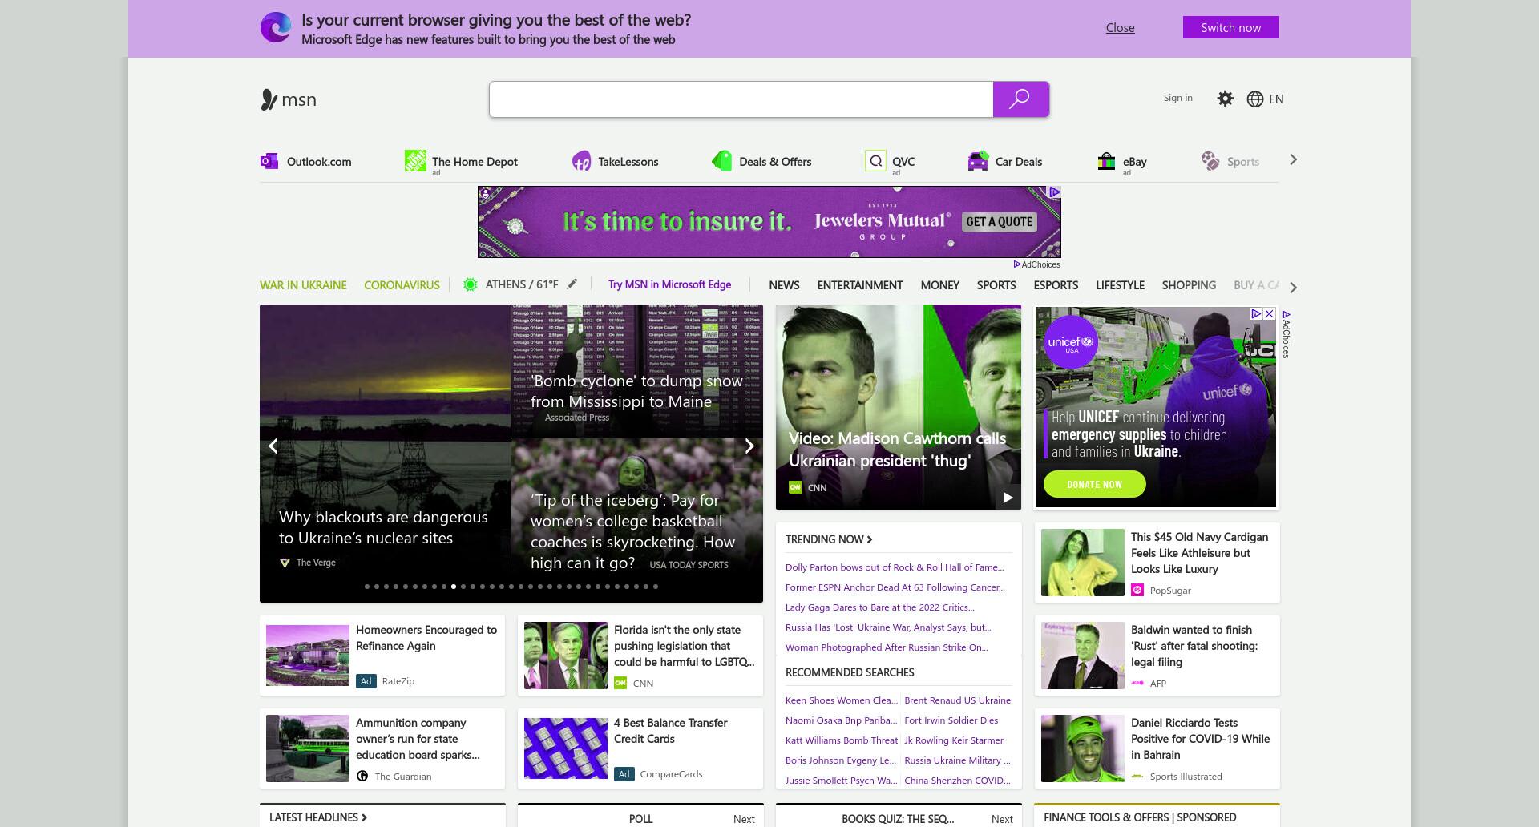Click The Verge source icon
Screen dimensions: 1539x827
coord(285,563)
